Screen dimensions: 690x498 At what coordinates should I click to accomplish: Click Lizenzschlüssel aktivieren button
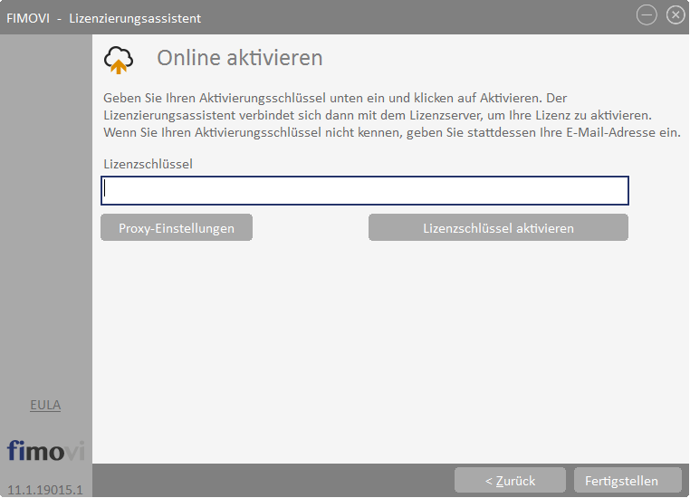[498, 228]
